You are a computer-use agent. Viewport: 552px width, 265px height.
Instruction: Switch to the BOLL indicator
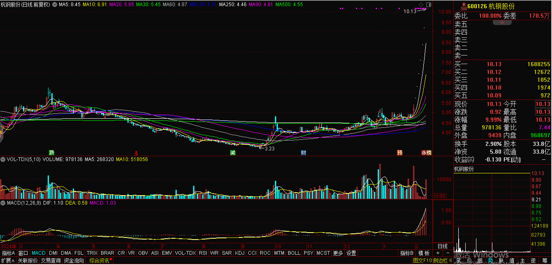pos(294,253)
